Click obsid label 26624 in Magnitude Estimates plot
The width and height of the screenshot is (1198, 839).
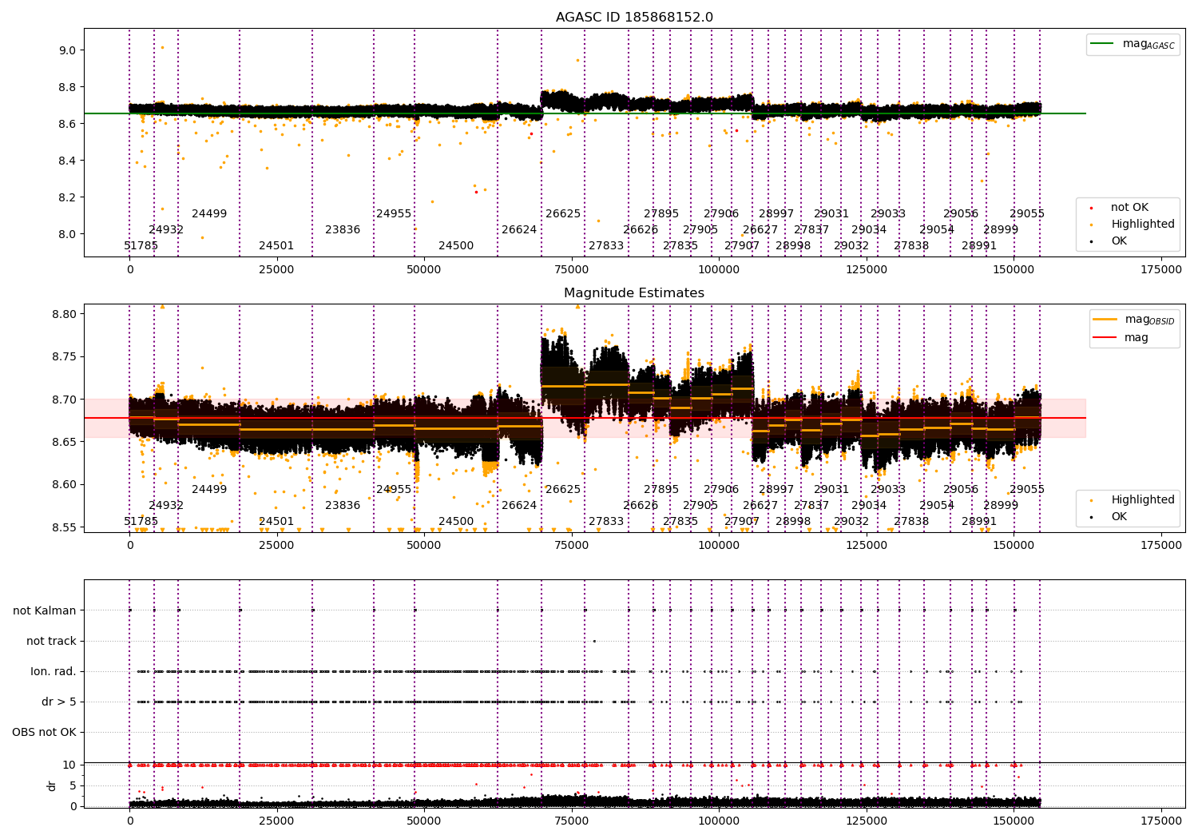point(519,505)
